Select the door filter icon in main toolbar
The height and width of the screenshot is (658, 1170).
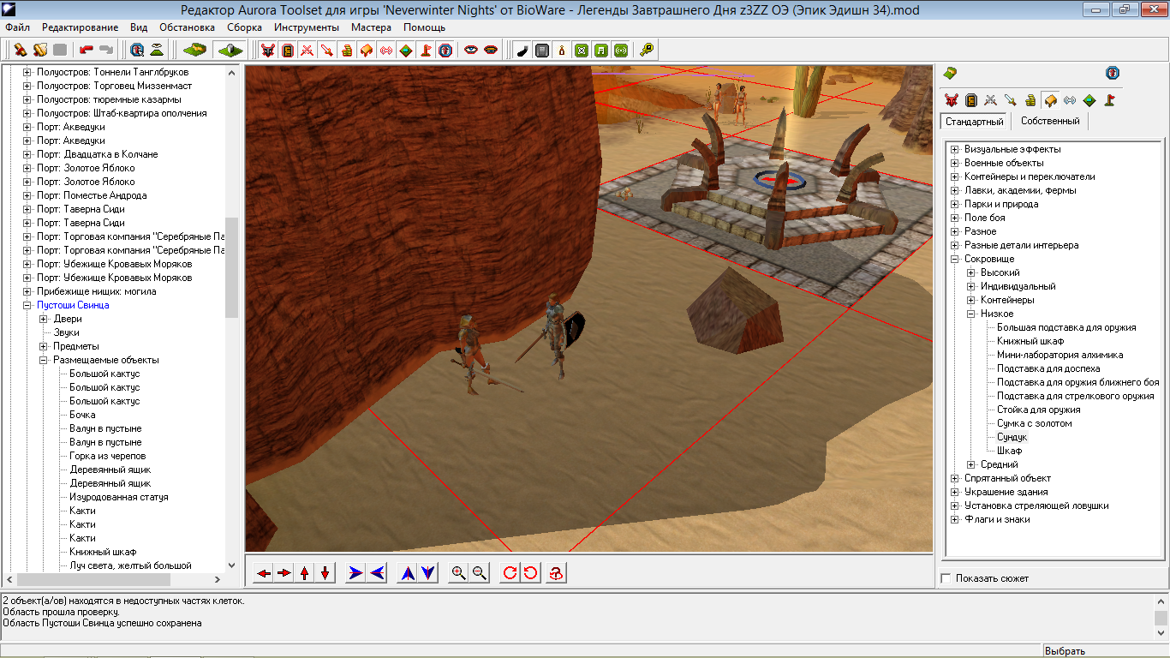288,51
